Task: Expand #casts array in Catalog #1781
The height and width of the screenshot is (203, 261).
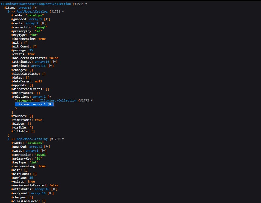Action: (43, 23)
